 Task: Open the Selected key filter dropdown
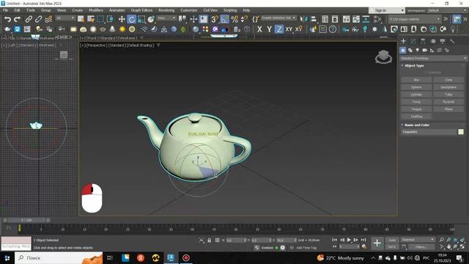point(418,240)
